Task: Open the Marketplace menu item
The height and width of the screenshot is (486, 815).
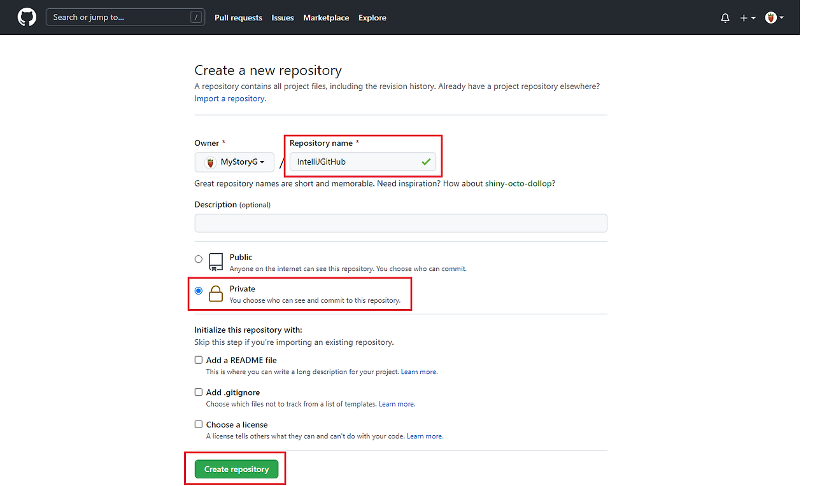Action: (326, 17)
